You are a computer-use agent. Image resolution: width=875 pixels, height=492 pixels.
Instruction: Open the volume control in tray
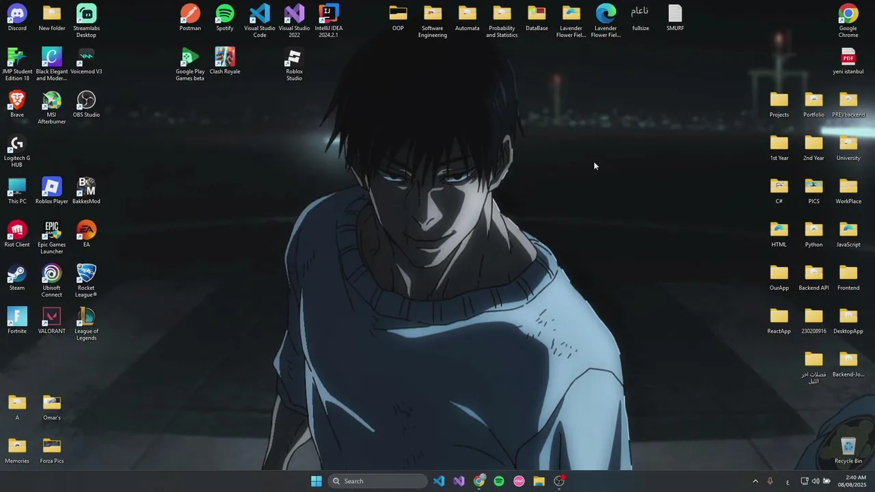point(816,481)
